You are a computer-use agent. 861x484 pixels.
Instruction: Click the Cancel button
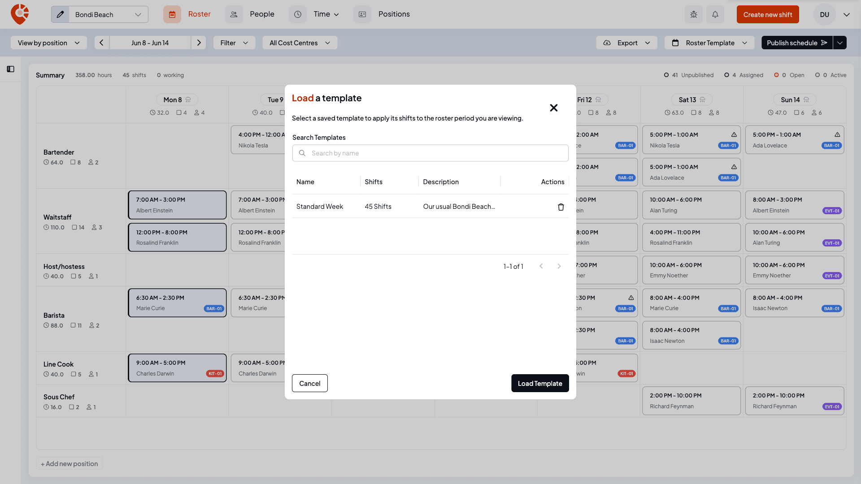point(309,383)
